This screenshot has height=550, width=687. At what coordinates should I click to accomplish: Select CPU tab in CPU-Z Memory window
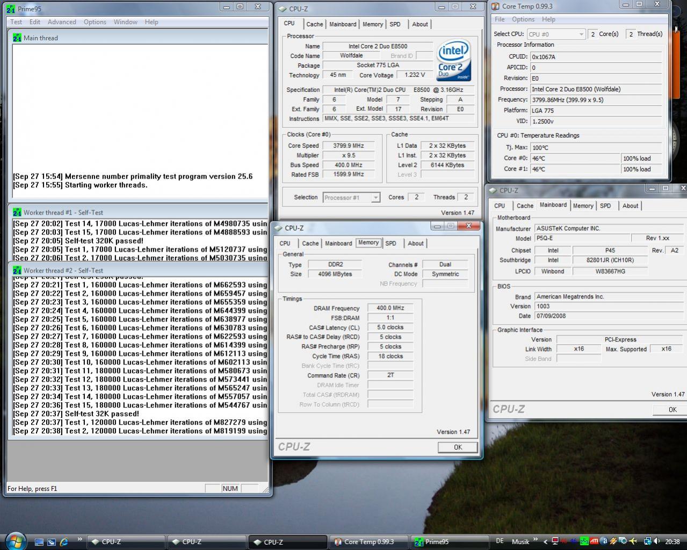(285, 244)
